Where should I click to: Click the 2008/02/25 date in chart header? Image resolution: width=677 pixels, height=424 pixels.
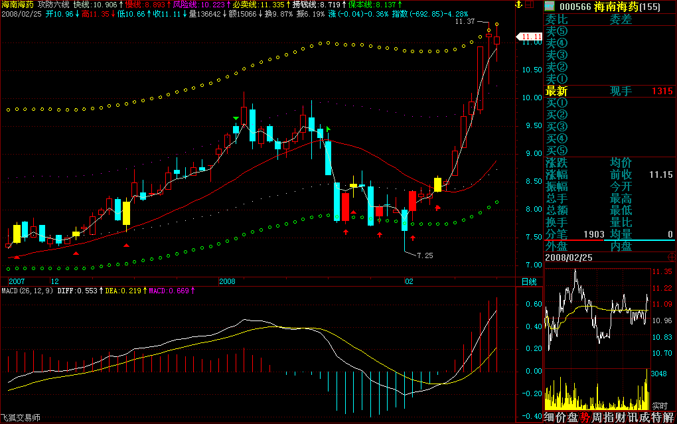pos(22,14)
